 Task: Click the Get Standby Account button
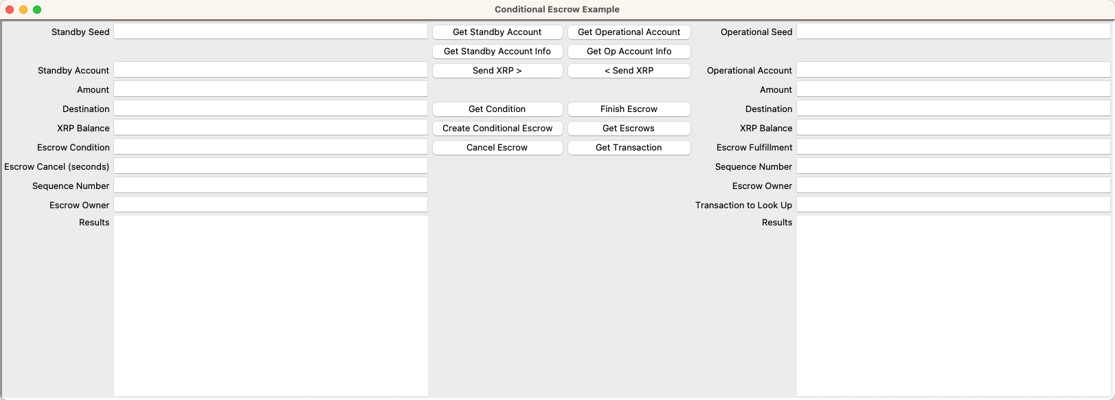pos(497,32)
